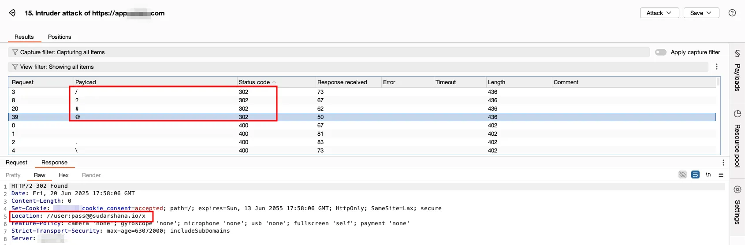Select result row with payload ?
Viewport: 745px width, 245px height.
point(361,100)
